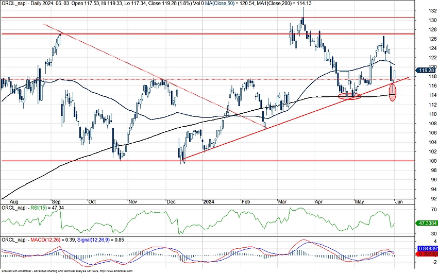
Task: Click the 'Dec' month label on time axis
Action: 171,201
